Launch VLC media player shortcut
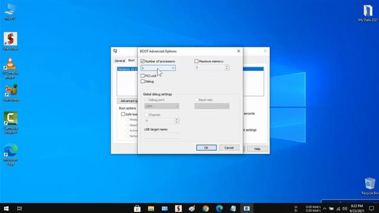 [x=10, y=68]
